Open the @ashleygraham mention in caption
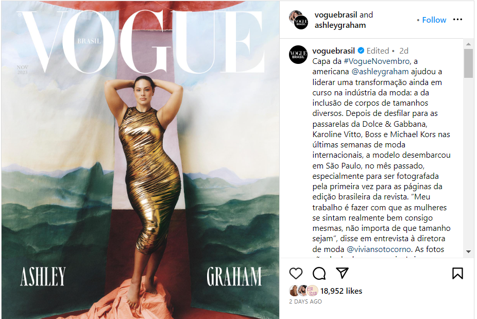The height and width of the screenshot is (319, 477). [380, 72]
